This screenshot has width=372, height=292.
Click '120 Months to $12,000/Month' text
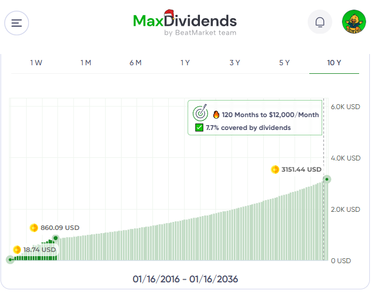point(270,115)
